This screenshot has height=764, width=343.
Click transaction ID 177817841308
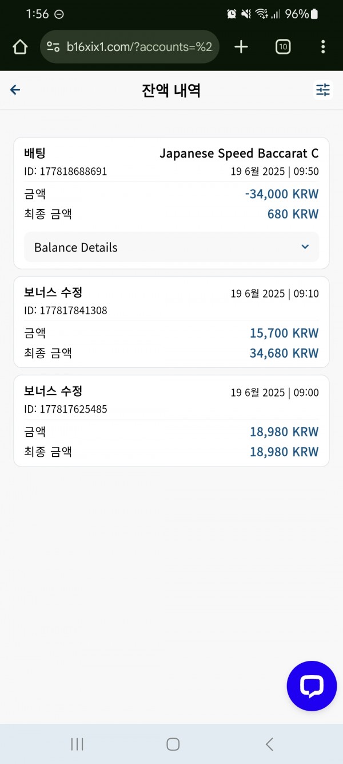(66, 311)
